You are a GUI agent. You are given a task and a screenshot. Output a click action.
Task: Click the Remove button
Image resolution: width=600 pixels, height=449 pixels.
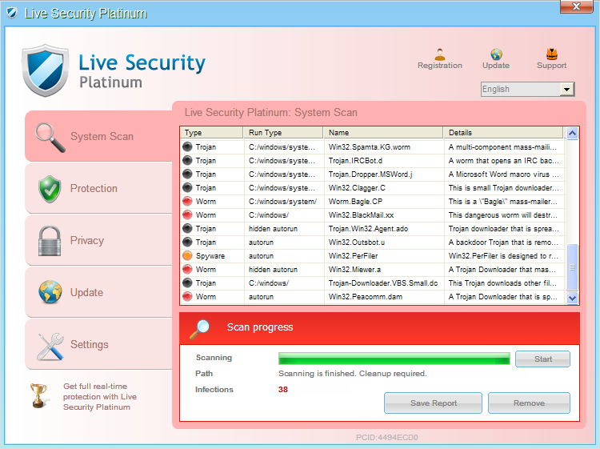(529, 403)
